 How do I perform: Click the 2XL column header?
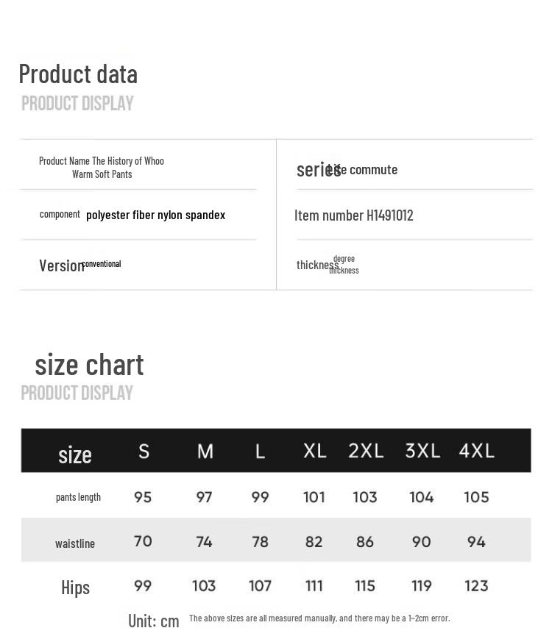[366, 450]
